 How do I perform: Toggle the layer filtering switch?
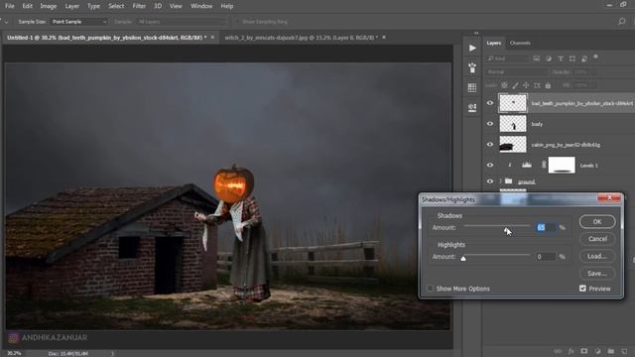click(595, 58)
